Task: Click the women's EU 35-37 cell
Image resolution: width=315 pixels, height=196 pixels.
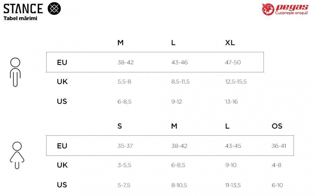Action: click(x=125, y=146)
